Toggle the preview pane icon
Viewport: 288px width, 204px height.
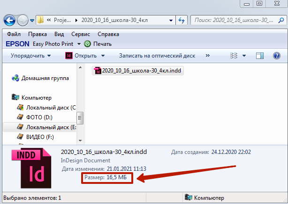click(260, 56)
